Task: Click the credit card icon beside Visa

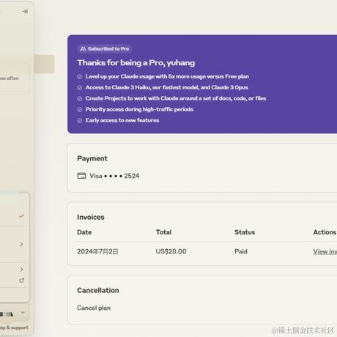Action: [81, 176]
